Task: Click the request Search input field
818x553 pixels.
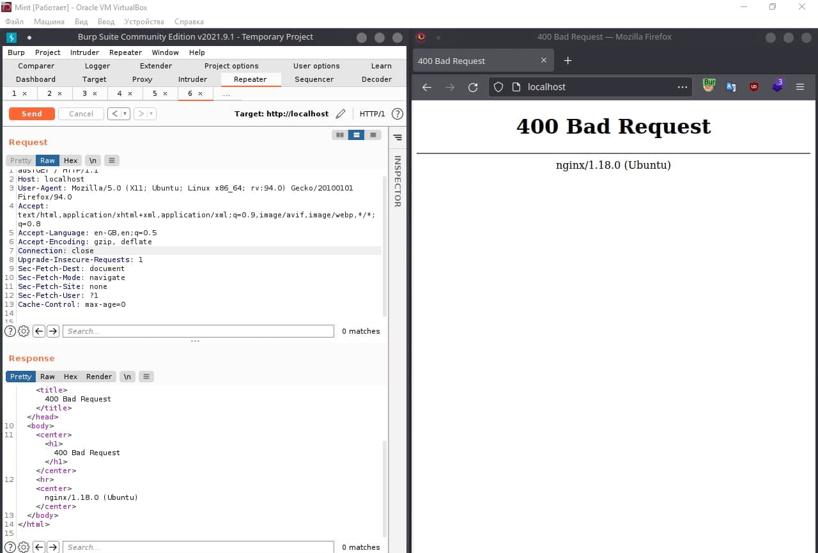Action: [x=198, y=331]
